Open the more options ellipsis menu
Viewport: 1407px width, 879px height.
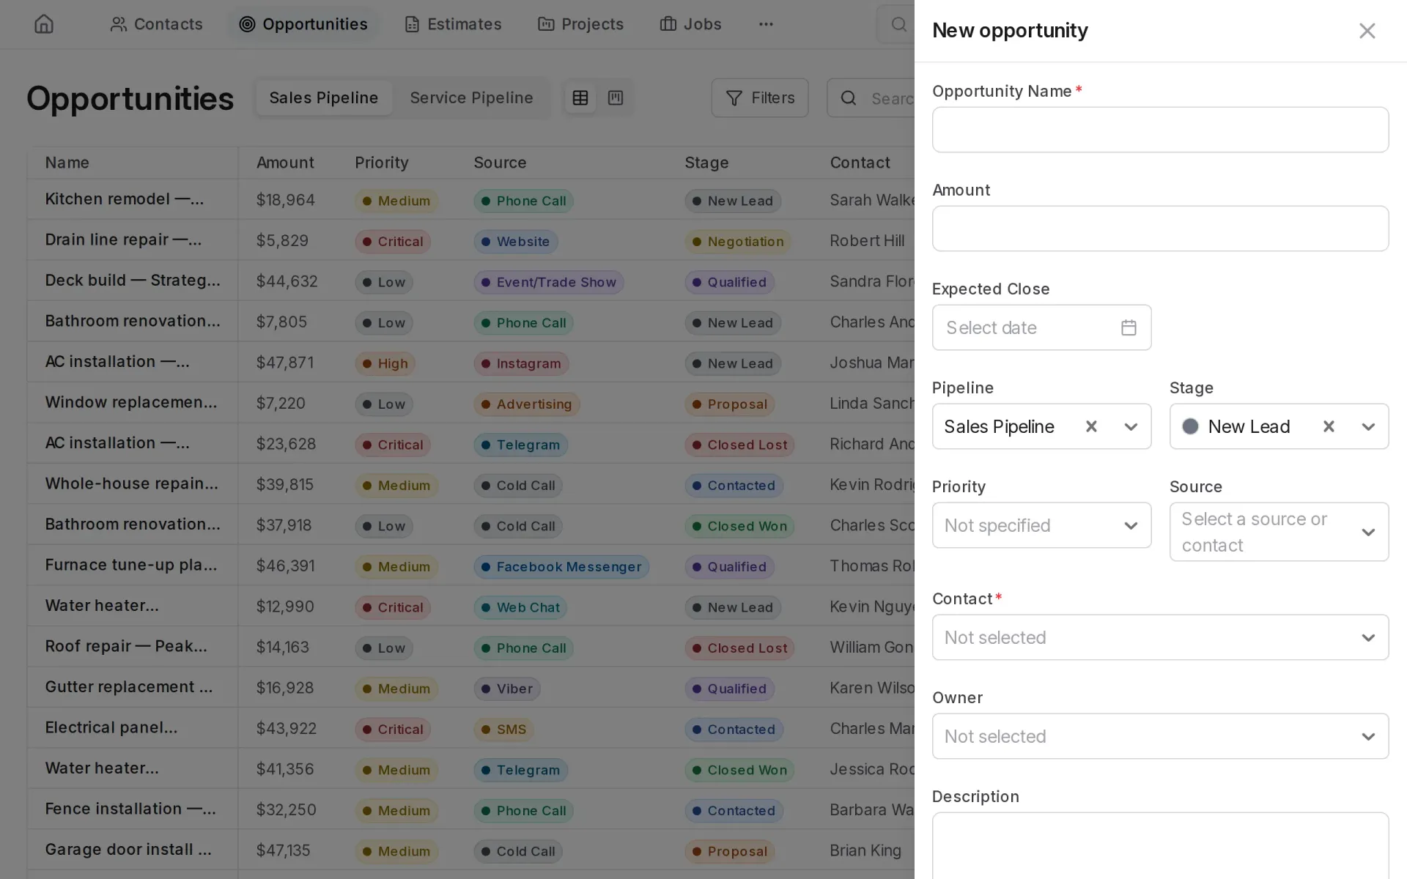[x=766, y=24]
